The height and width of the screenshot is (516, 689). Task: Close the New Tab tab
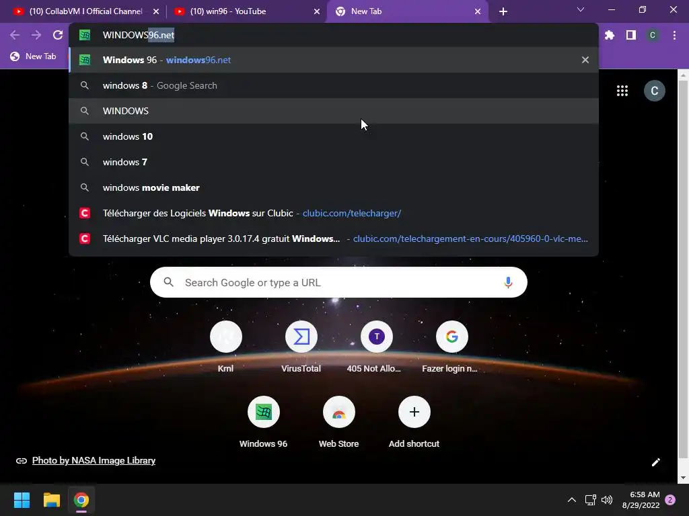pyautogui.click(x=478, y=12)
